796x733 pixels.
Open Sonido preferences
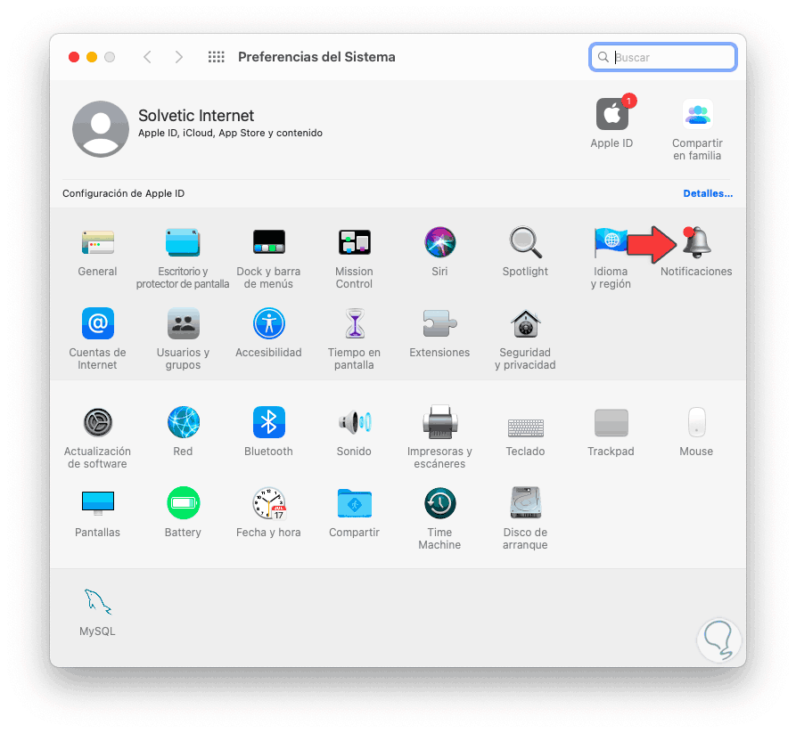pos(355,422)
